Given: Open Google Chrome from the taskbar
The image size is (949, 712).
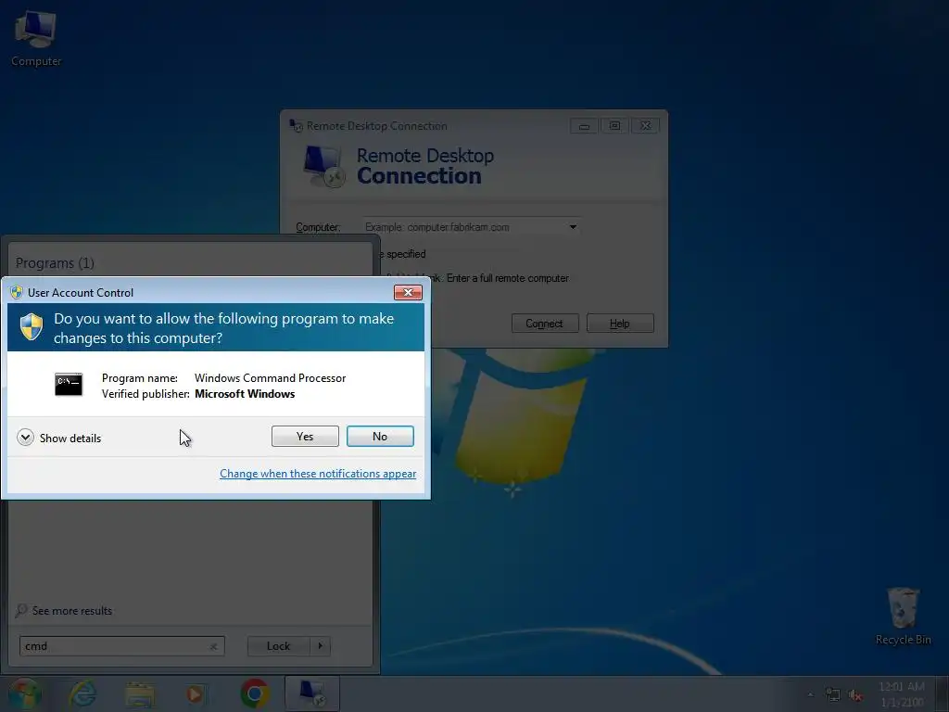Looking at the screenshot, I should tap(255, 693).
